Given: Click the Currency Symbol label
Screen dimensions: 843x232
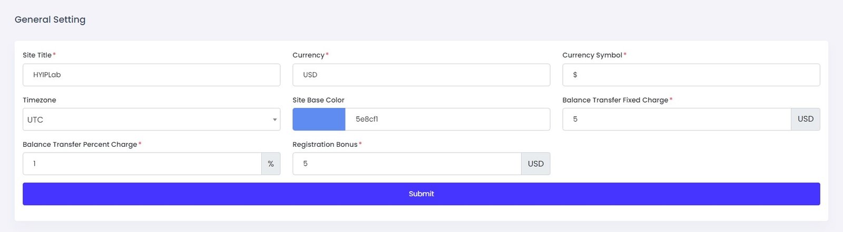Looking at the screenshot, I should pos(592,55).
